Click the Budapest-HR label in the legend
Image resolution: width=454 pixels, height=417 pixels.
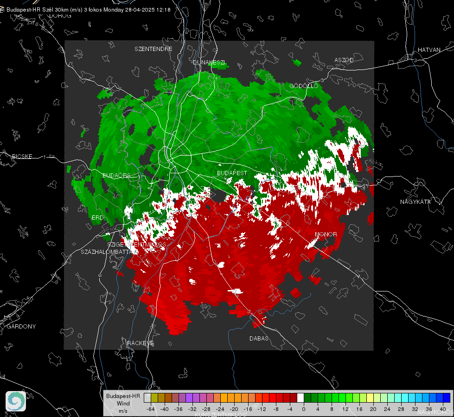coord(123,396)
